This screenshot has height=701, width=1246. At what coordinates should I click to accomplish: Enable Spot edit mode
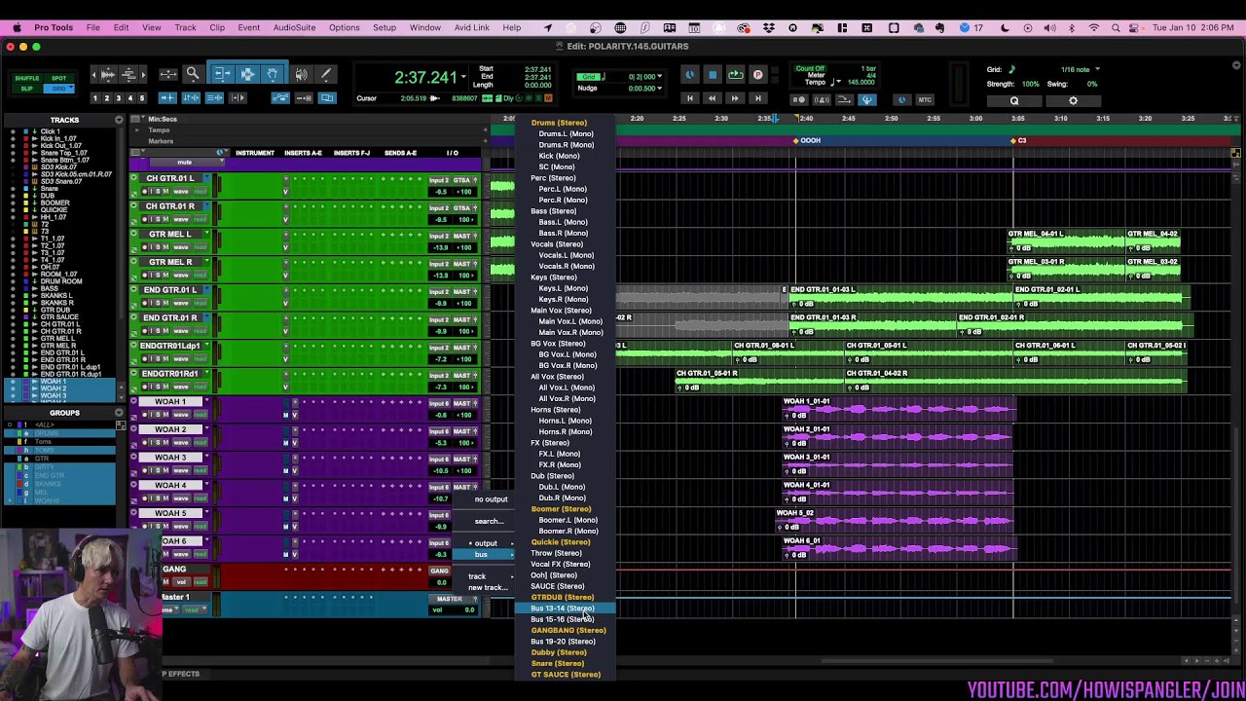pyautogui.click(x=58, y=78)
